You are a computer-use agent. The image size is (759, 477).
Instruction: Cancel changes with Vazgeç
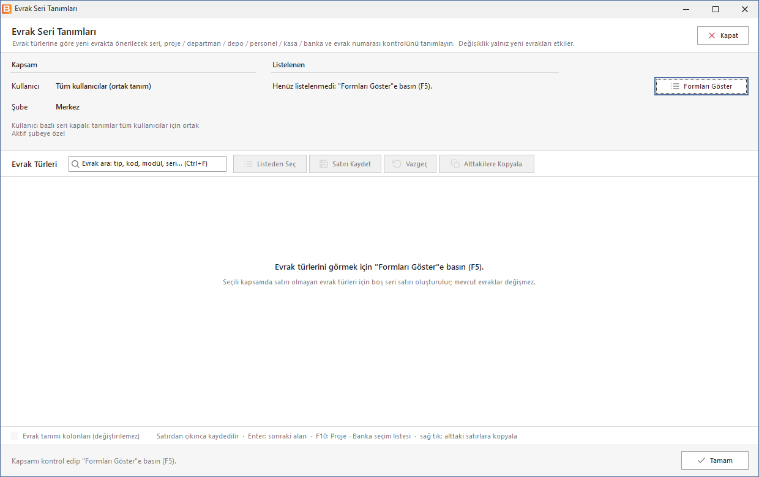coord(410,164)
